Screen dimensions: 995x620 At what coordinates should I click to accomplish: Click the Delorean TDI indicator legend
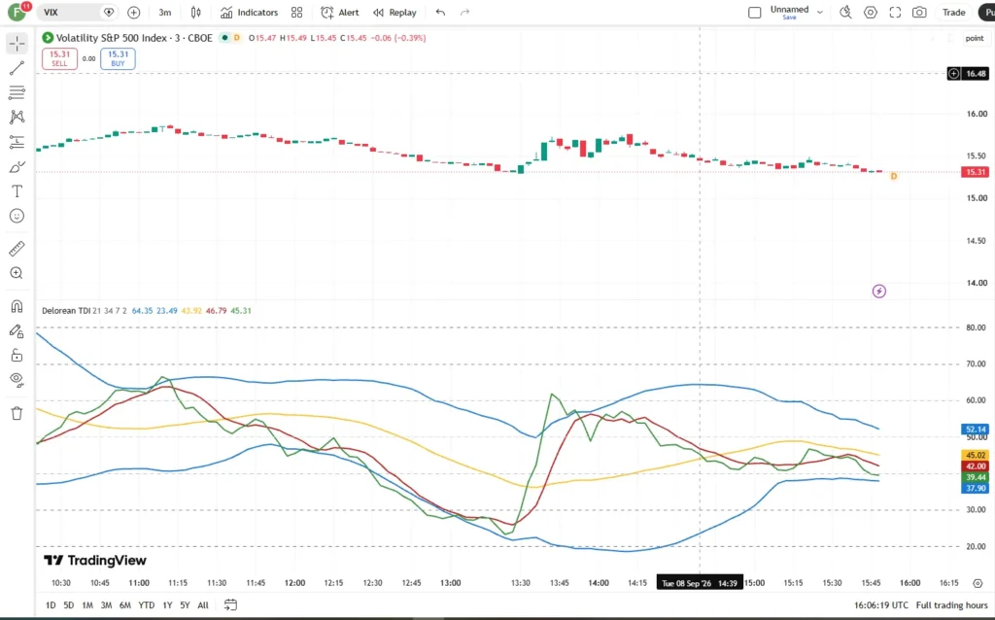click(66, 310)
